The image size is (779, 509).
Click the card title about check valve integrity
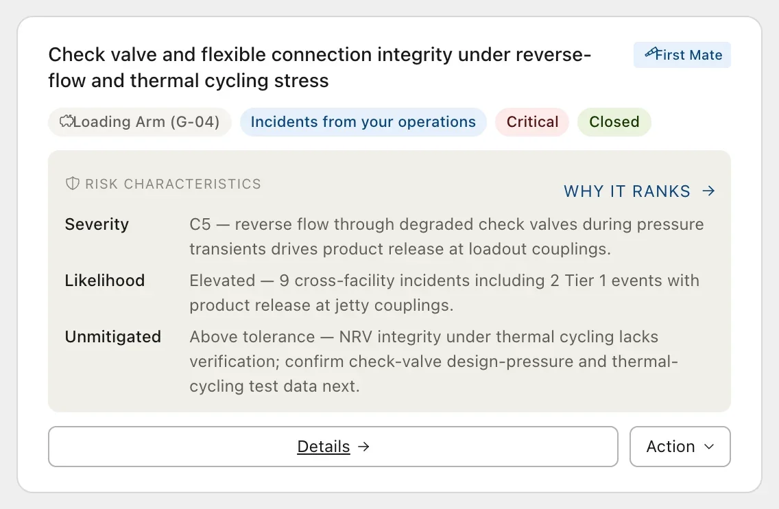[320, 68]
